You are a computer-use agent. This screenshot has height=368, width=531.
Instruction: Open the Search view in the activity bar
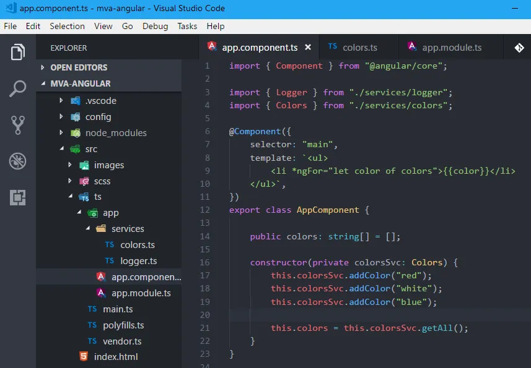17,88
